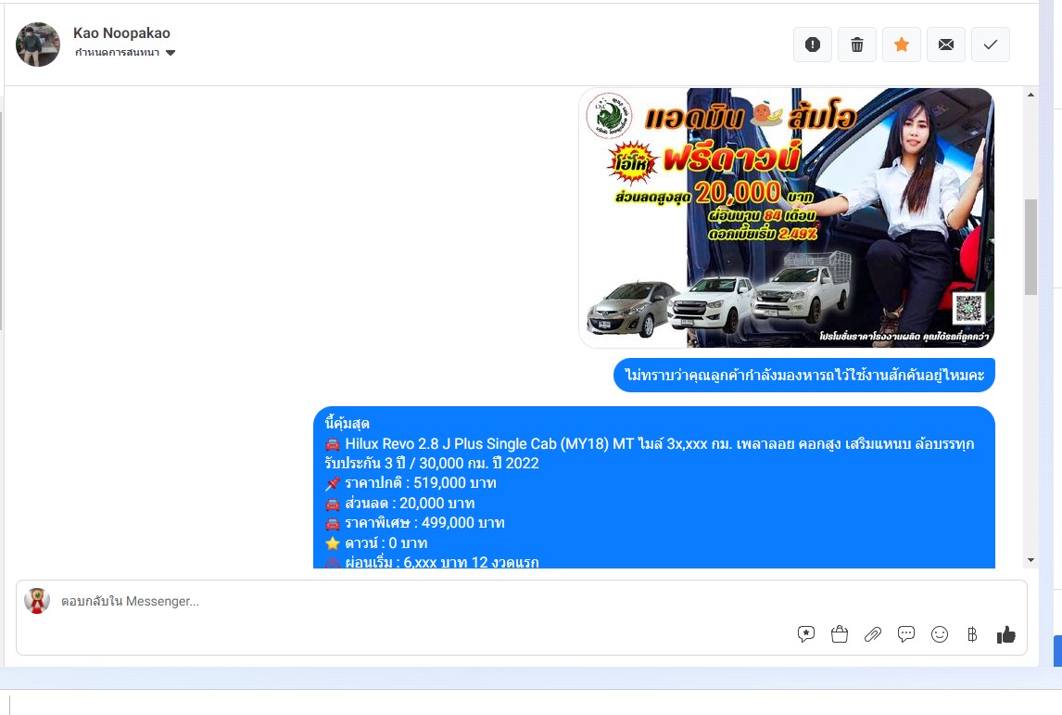Select the ส่วนลด : 20,000 บาท line

(399, 504)
